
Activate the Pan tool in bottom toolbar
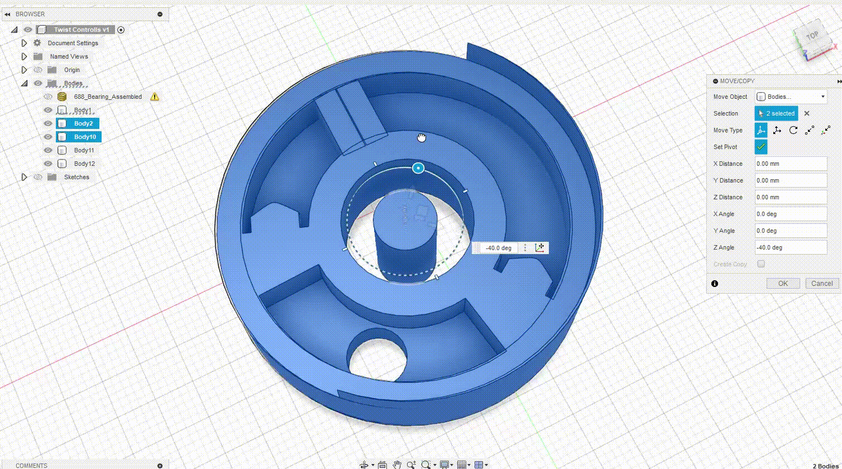[398, 464]
